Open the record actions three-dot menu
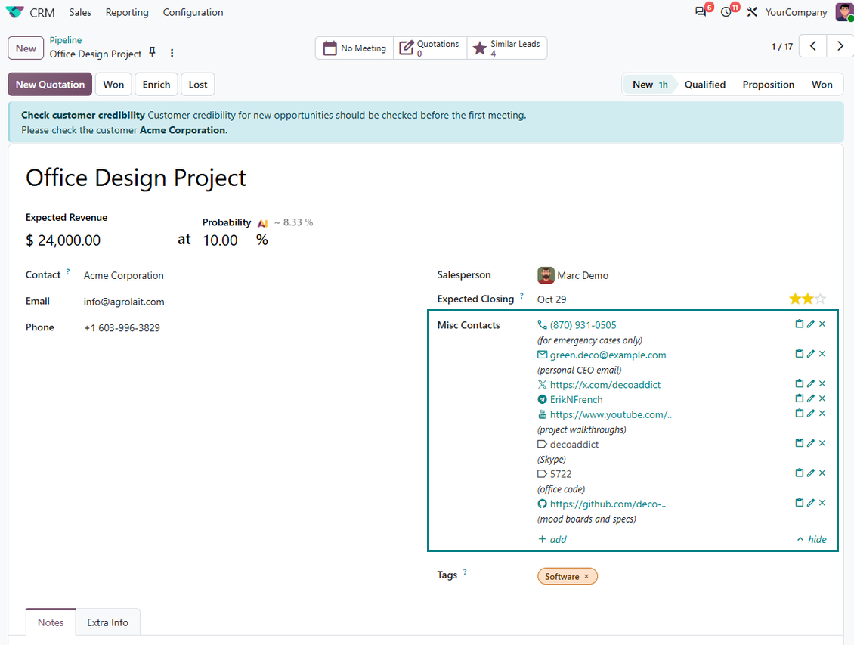 [x=172, y=53]
